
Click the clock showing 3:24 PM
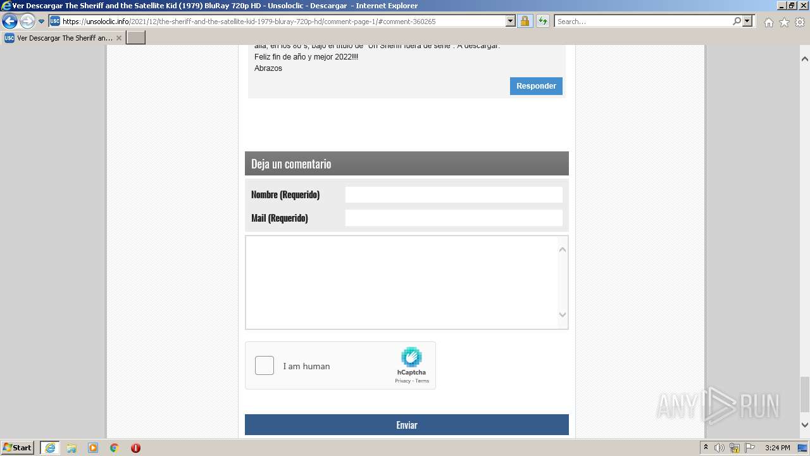pos(777,448)
